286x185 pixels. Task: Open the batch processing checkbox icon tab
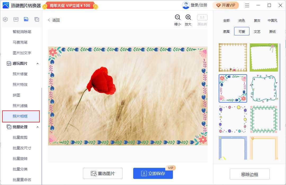(x=37, y=19)
